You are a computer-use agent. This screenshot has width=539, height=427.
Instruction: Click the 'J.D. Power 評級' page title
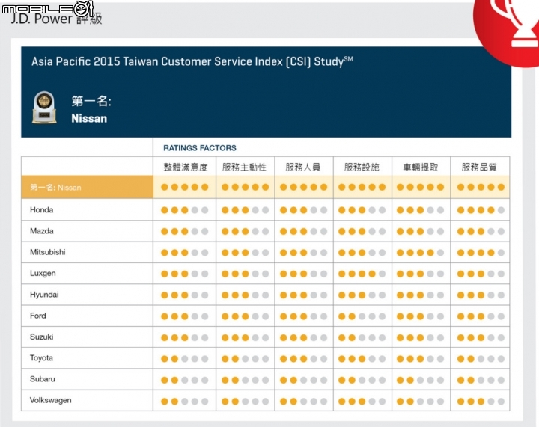56,19
